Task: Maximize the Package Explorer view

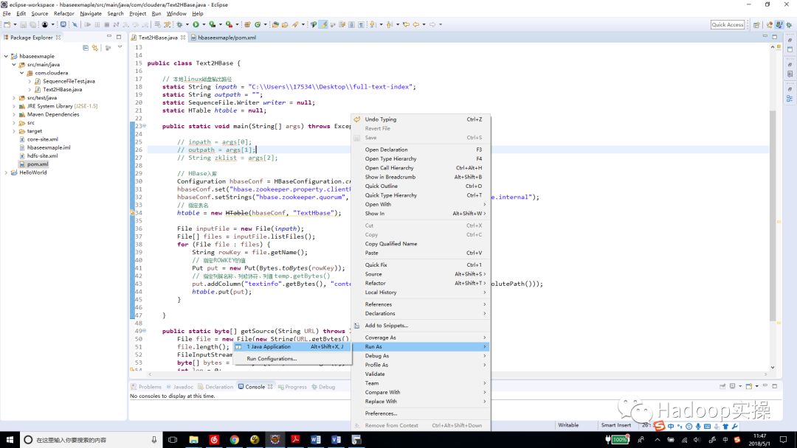Action: [119, 37]
